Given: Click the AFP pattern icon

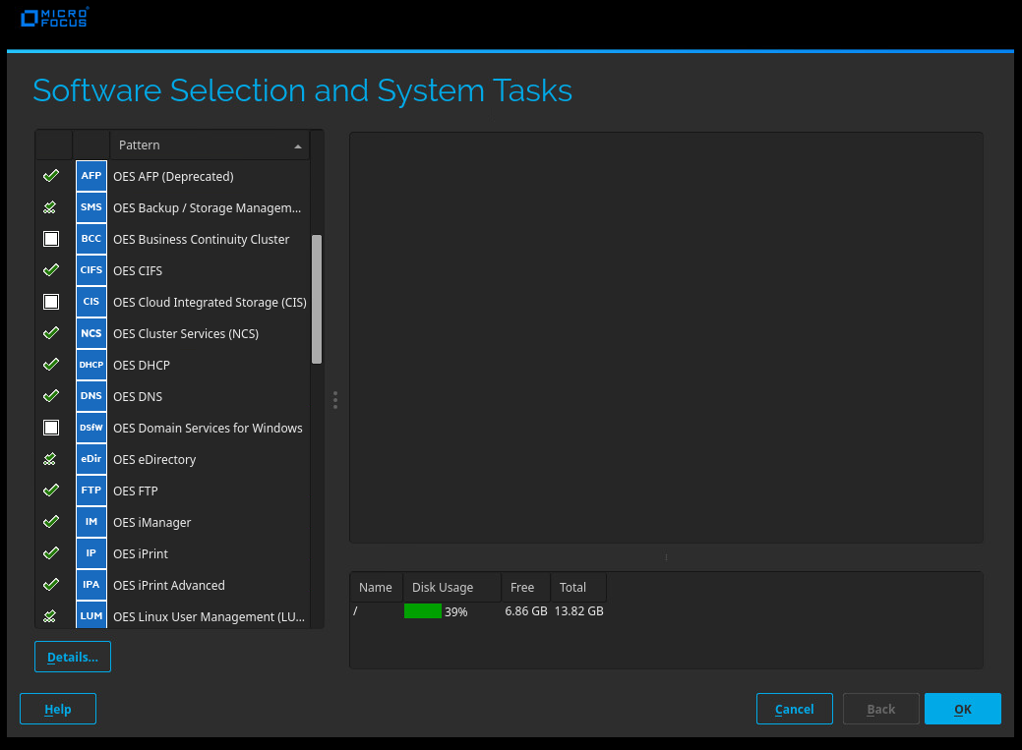Looking at the screenshot, I should point(91,177).
